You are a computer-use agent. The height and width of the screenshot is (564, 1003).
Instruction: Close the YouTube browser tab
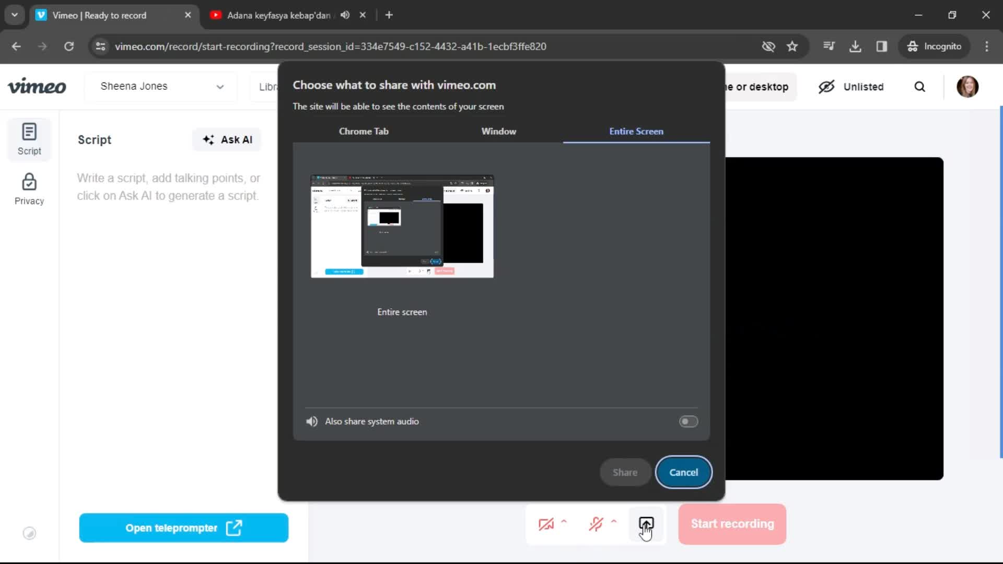coord(363,15)
